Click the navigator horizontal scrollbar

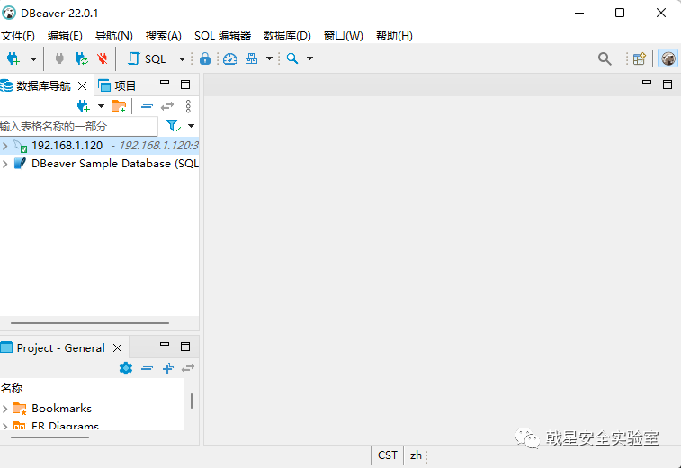pos(90,323)
